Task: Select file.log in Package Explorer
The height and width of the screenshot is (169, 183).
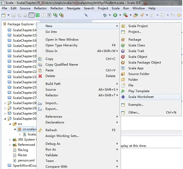Action: click(21, 150)
